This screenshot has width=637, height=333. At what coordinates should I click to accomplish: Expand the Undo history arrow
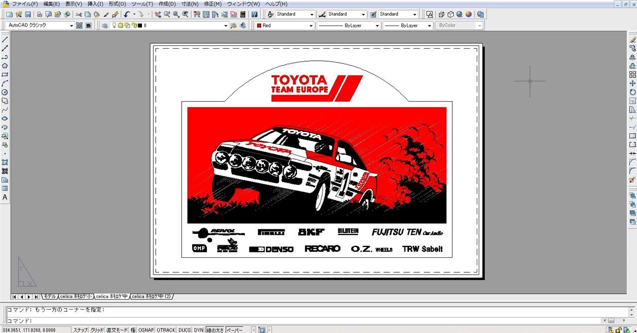134,14
